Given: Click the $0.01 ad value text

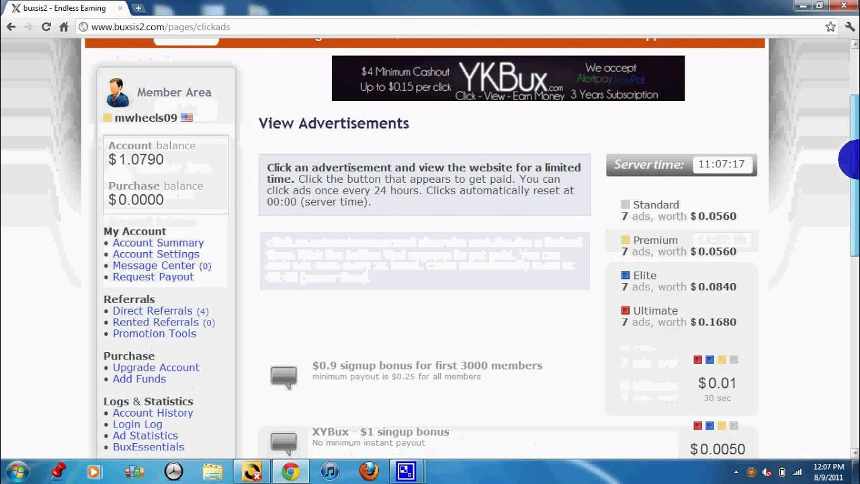Looking at the screenshot, I should 717,383.
